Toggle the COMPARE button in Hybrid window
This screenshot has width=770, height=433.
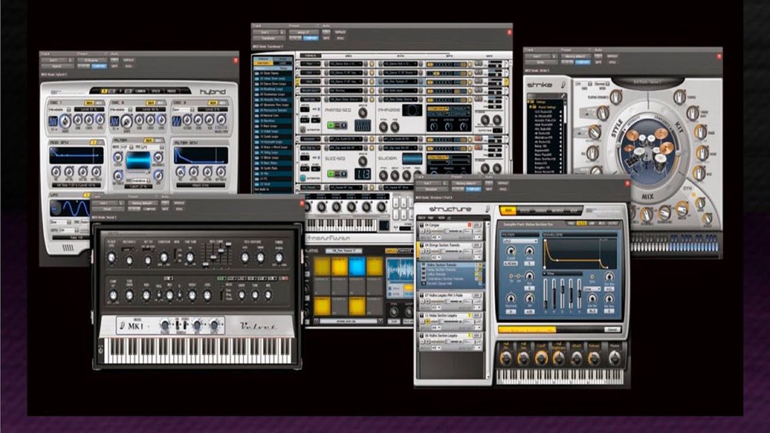tap(99, 66)
